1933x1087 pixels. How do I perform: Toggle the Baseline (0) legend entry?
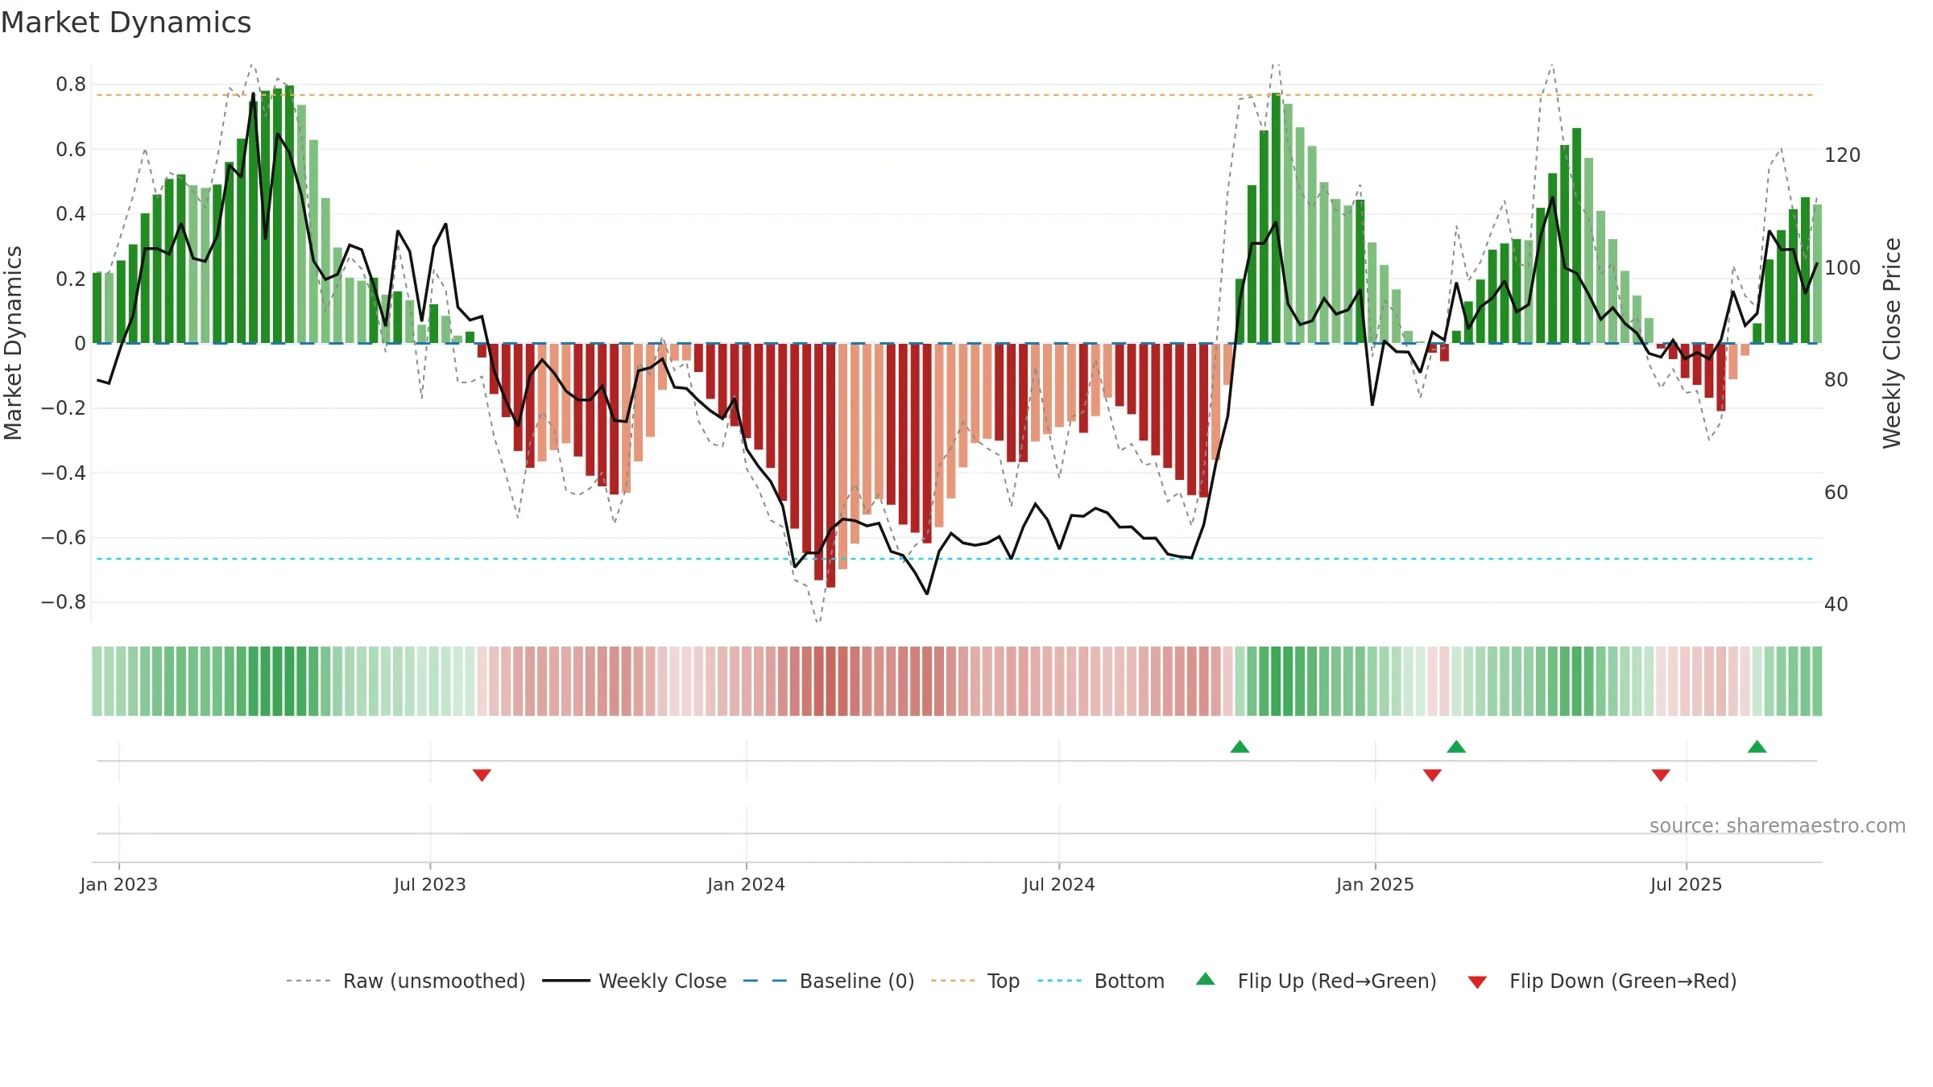pyautogui.click(x=829, y=981)
